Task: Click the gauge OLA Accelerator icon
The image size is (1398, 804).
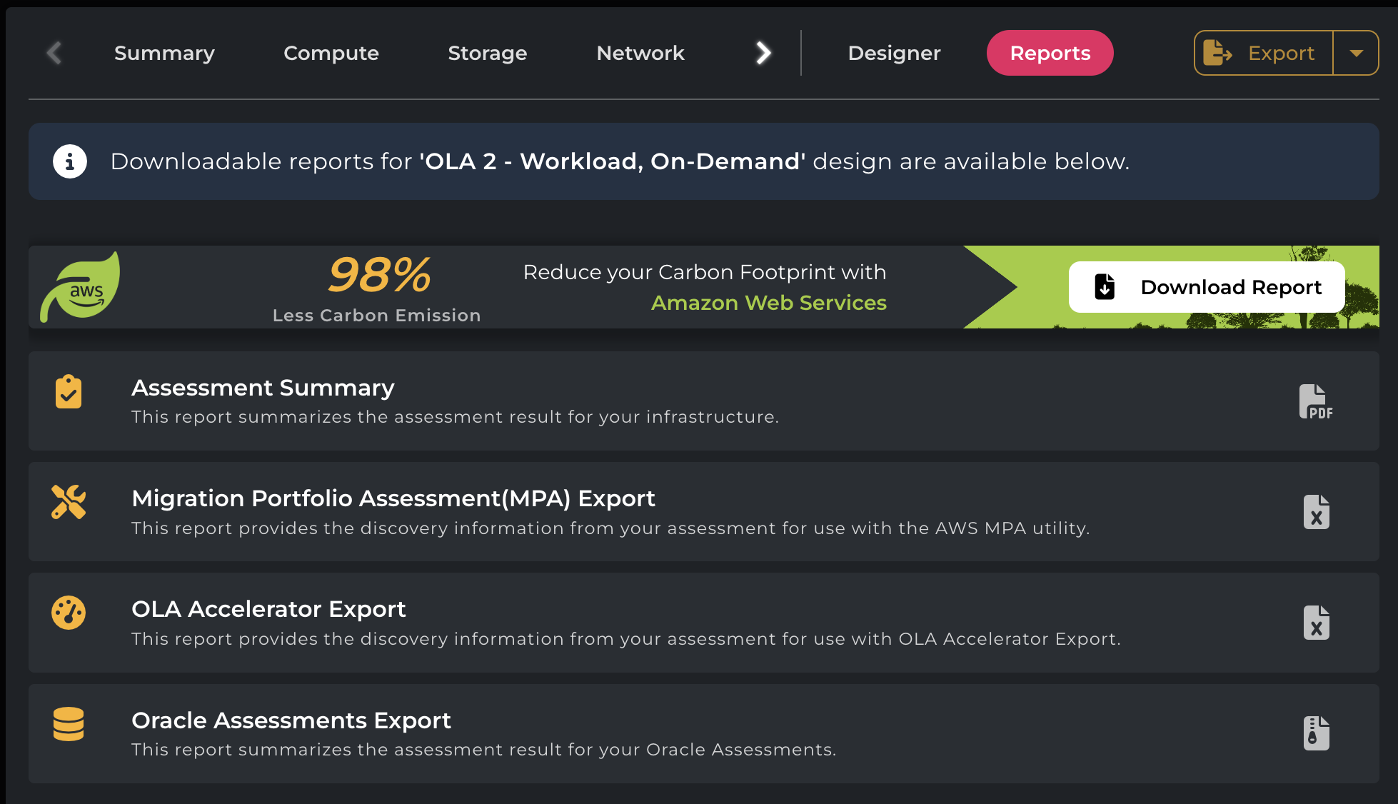Action: pyautogui.click(x=69, y=613)
